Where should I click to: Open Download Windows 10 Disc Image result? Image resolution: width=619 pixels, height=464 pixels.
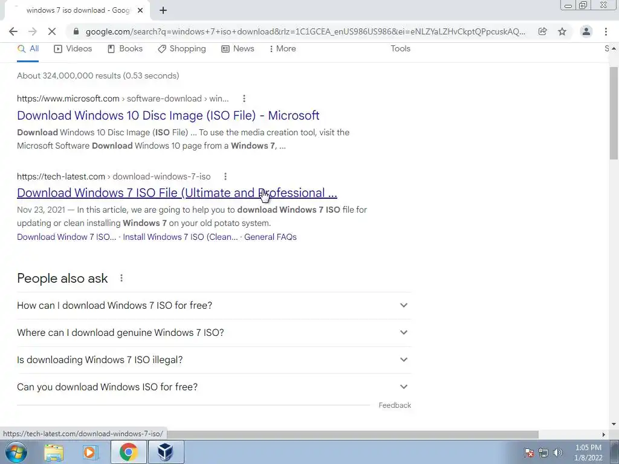click(168, 115)
